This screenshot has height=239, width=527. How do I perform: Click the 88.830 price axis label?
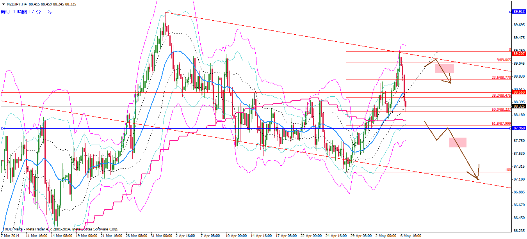[519, 76]
